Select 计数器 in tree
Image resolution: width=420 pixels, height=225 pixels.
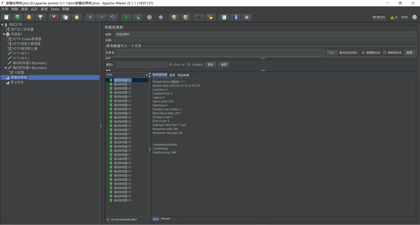[19, 72]
